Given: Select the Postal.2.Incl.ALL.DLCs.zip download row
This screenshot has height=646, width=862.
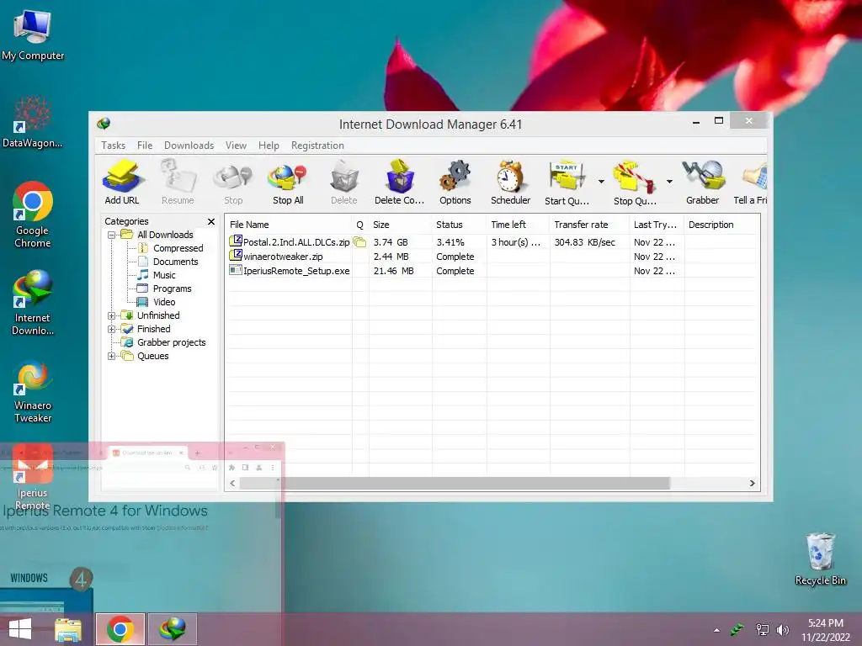Looking at the screenshot, I should (492, 242).
